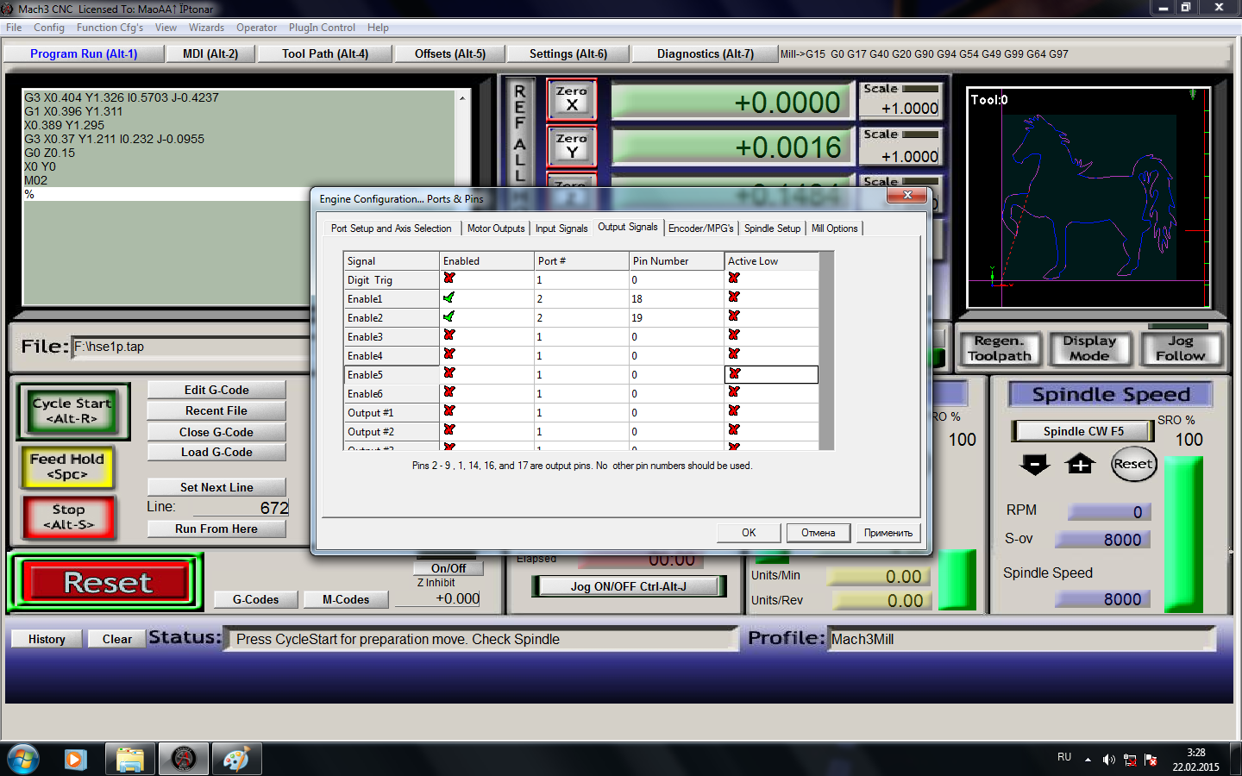Toggle Active Low for the Enable5 signal

[734, 373]
